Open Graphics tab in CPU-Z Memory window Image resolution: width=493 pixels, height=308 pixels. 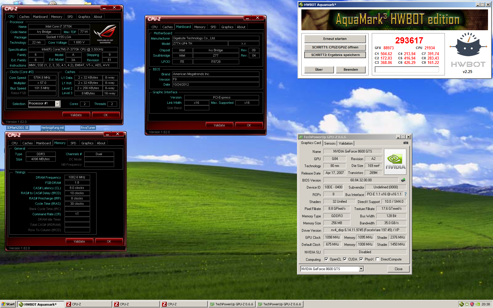click(x=87, y=143)
